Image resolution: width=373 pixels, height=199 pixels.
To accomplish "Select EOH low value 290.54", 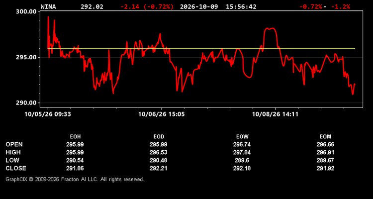I will pyautogui.click(x=75, y=160).
